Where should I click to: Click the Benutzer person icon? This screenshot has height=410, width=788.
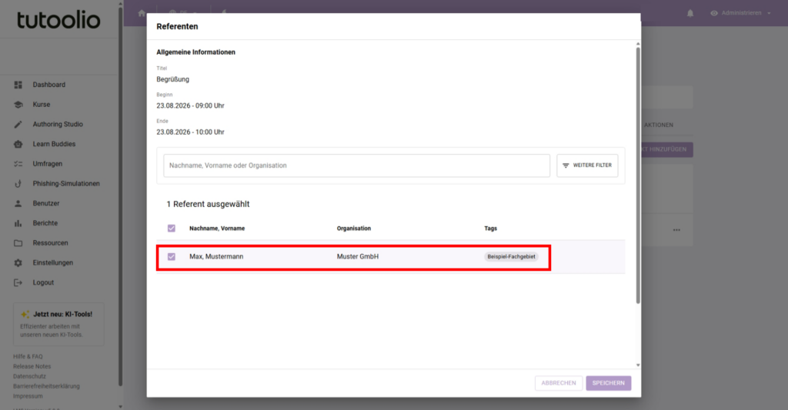point(18,204)
